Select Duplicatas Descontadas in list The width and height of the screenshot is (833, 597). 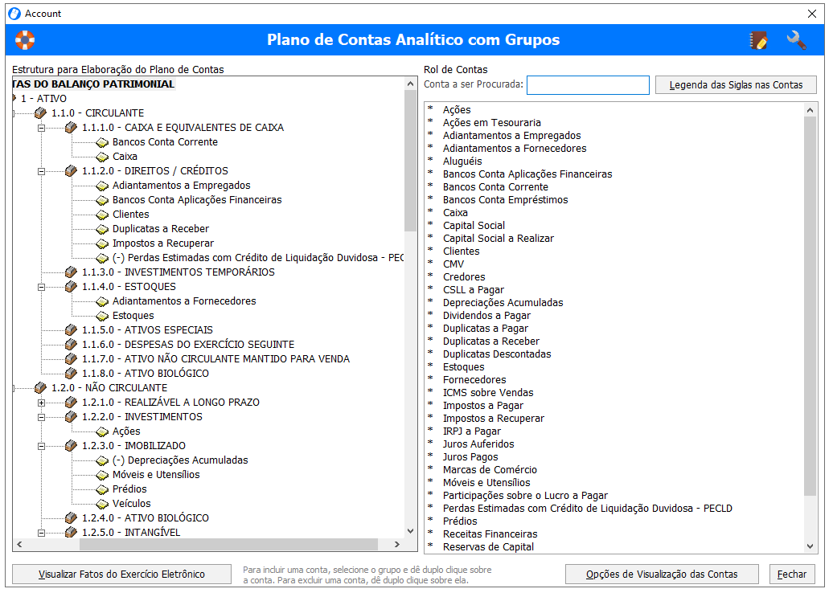tap(497, 354)
